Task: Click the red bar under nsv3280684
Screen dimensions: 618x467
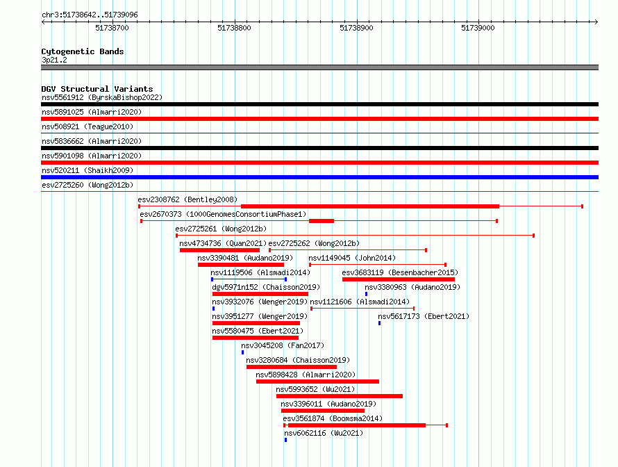Action: 292,367
